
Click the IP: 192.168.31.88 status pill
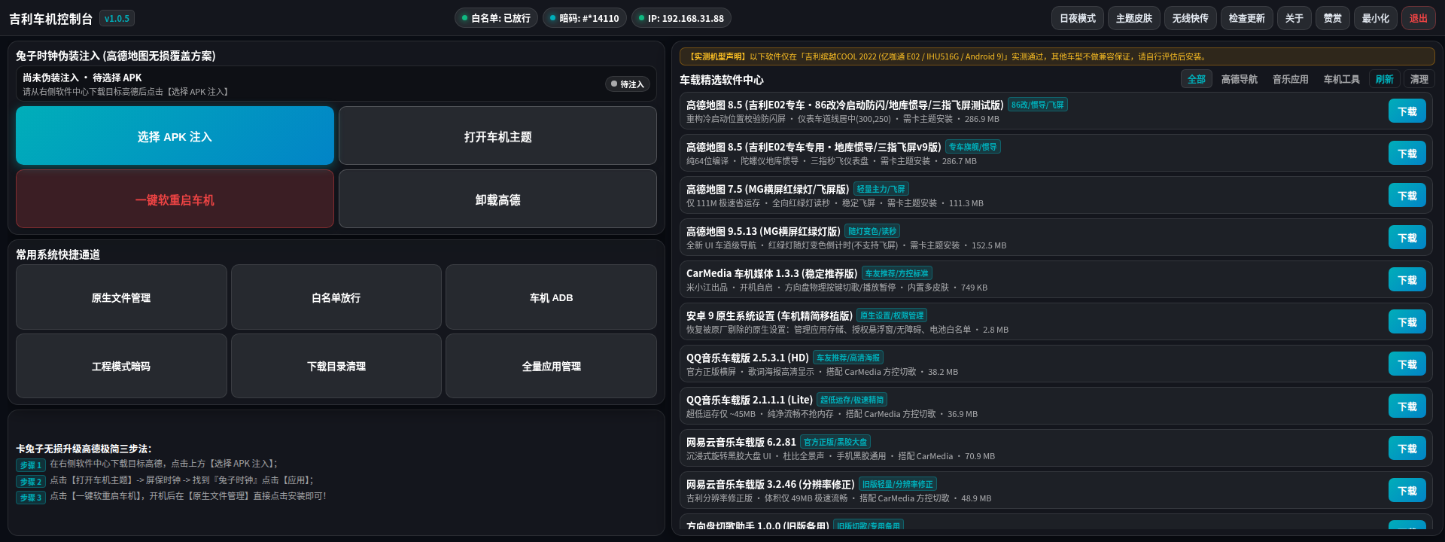681,18
